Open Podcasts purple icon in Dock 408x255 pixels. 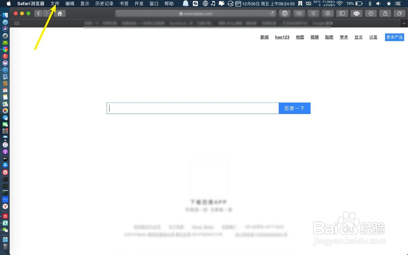[x=5, y=151]
